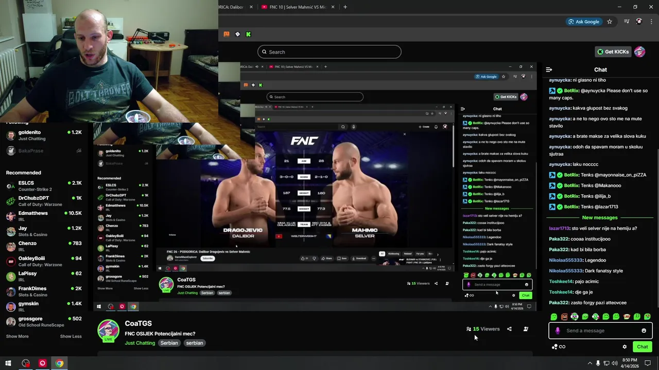Open the share stream icon
Screen dimensions: 659x370
tap(509, 329)
